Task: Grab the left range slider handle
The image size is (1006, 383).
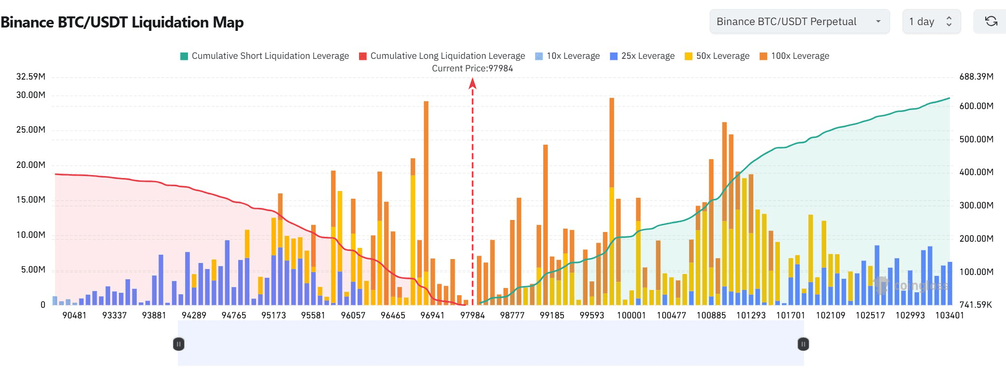Action: 178,344
